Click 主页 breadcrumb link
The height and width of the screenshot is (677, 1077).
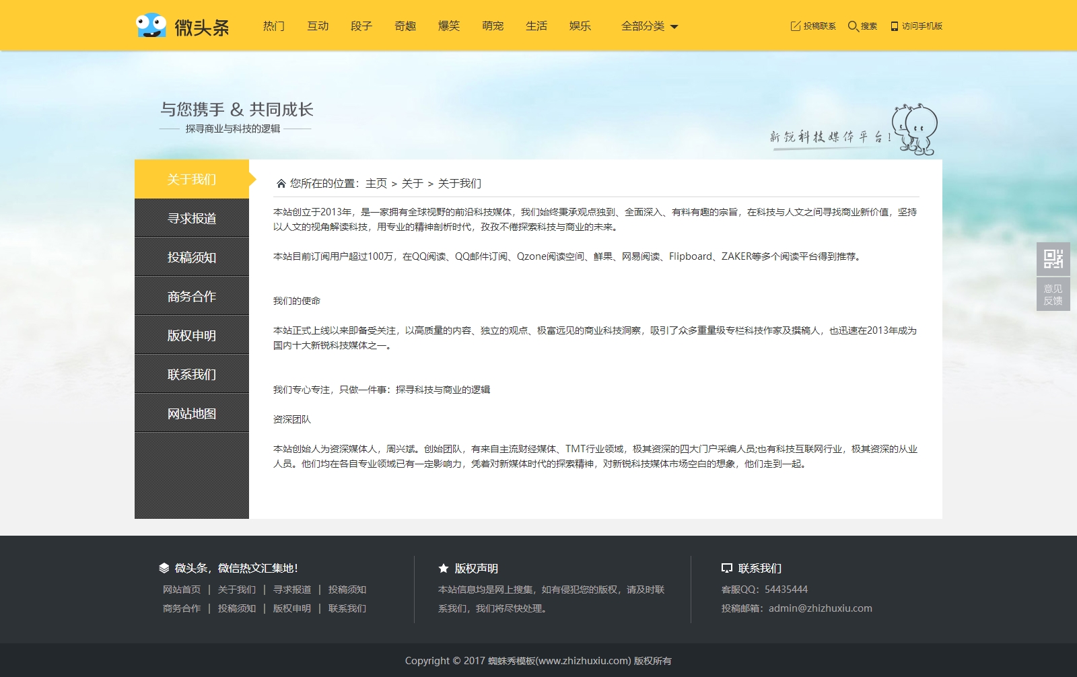[x=376, y=184]
